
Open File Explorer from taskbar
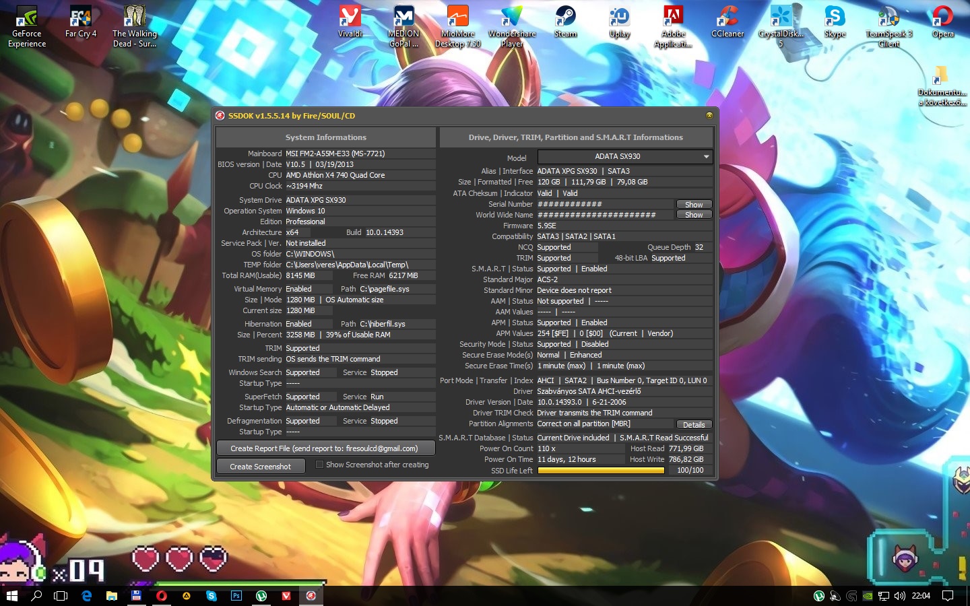(111, 596)
